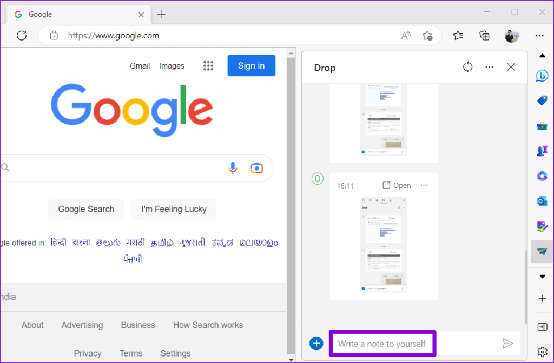Click the Google apps grid icon
Screen dimensions: 554x363
[208, 65]
